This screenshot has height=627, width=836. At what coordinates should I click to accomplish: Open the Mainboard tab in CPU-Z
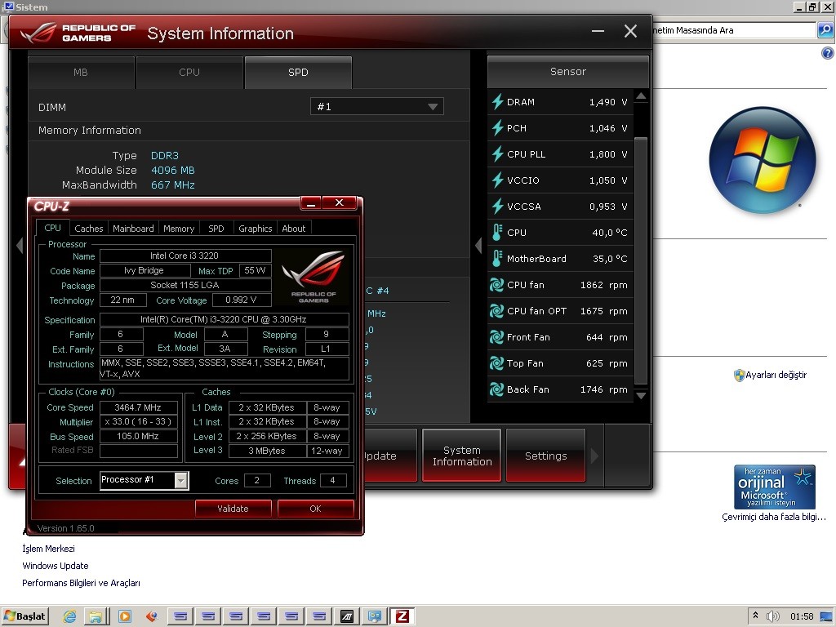[133, 229]
